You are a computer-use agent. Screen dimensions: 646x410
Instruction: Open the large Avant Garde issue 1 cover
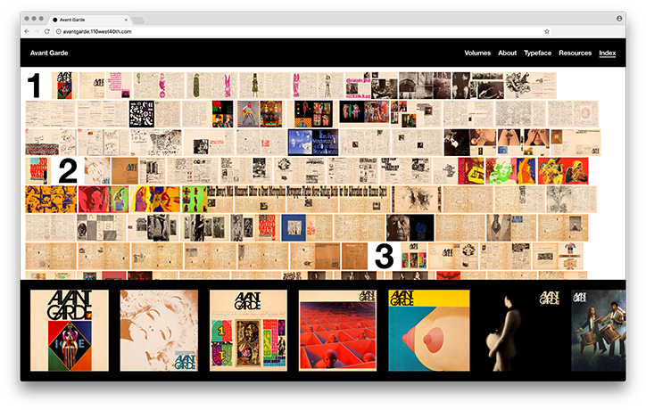[70, 330]
